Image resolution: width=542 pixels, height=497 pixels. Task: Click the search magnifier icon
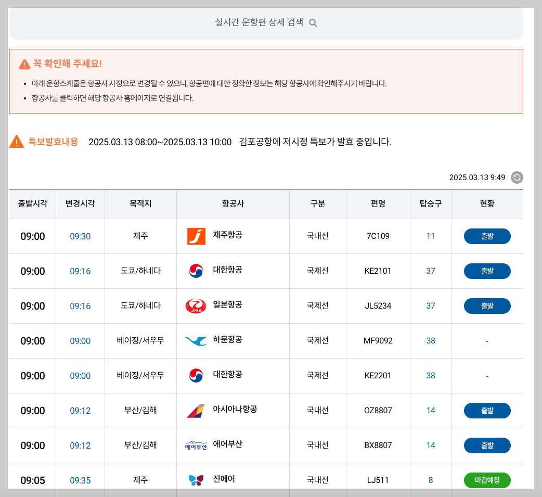(x=313, y=23)
